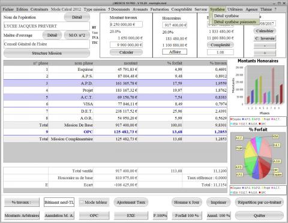Select the A.C.T. phase row
288x223 pixels.
point(115,97)
